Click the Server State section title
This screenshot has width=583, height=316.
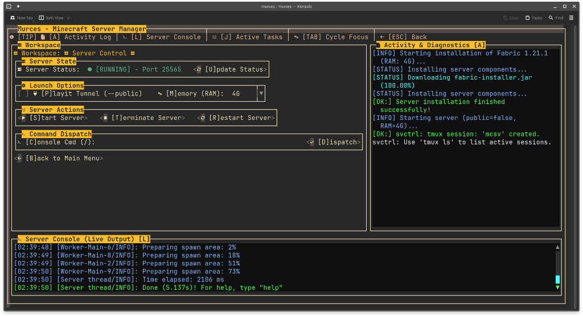click(x=49, y=61)
